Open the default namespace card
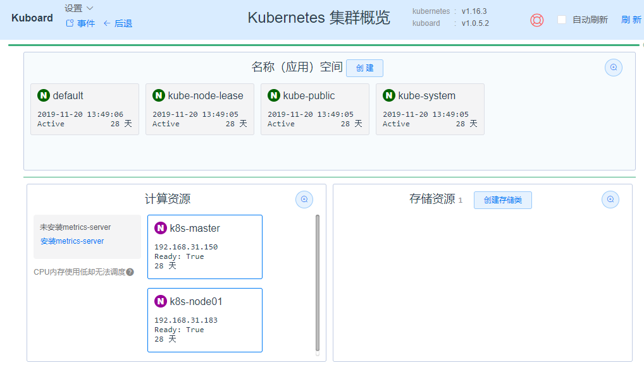Viewport: 644px width, 365px height. coord(85,109)
